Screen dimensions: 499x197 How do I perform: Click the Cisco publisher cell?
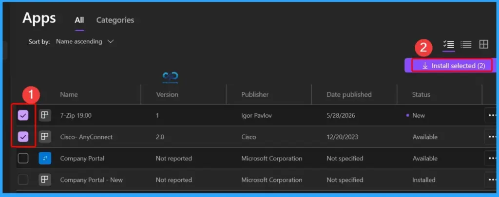tap(249, 137)
